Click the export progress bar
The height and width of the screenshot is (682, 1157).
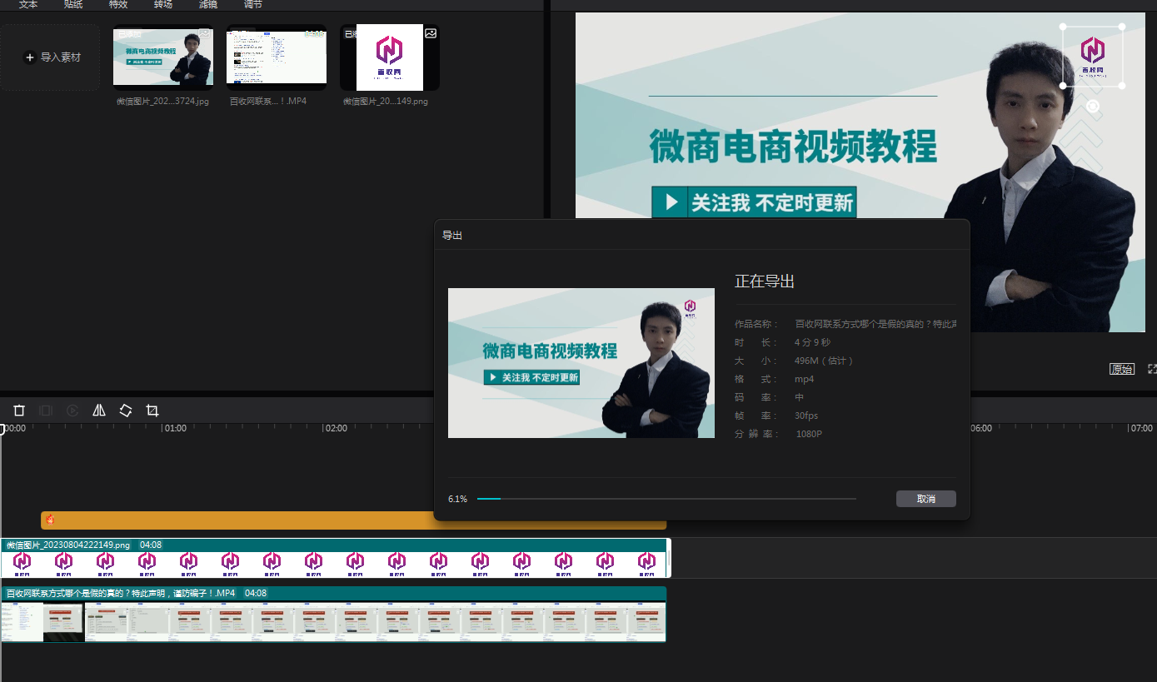coord(666,499)
